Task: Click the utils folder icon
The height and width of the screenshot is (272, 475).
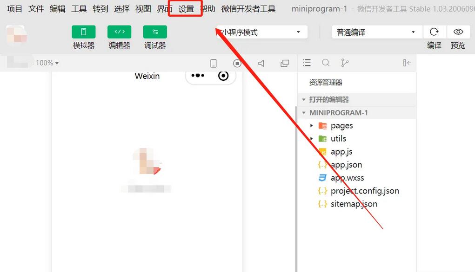Action: click(x=322, y=139)
